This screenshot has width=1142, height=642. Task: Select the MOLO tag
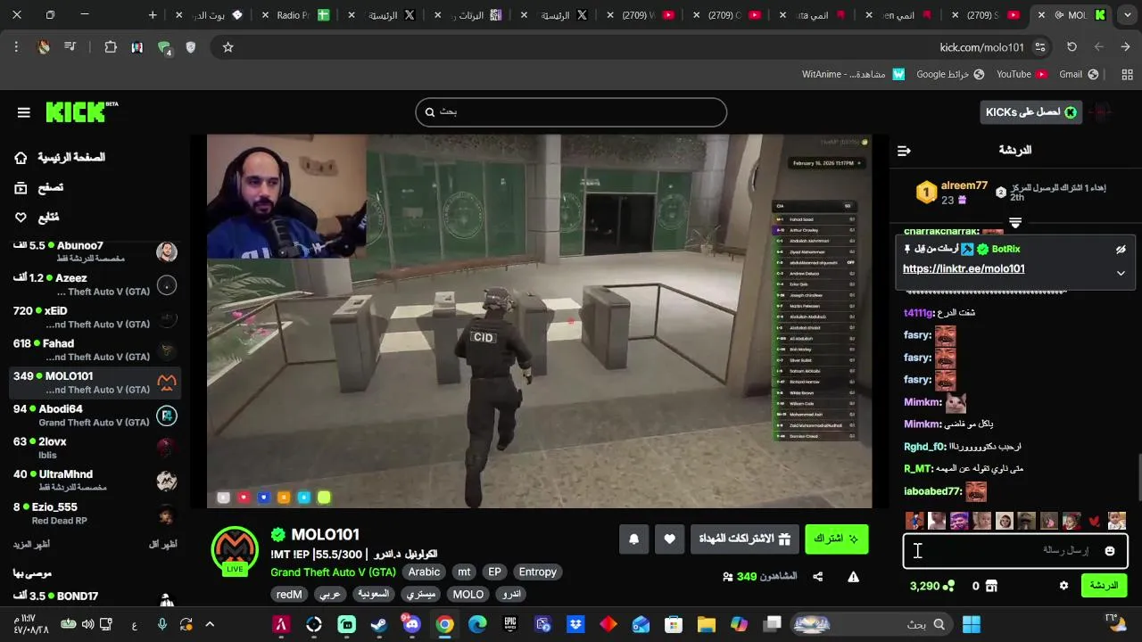pyautogui.click(x=468, y=595)
